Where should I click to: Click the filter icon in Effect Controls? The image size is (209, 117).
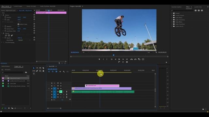59,63
